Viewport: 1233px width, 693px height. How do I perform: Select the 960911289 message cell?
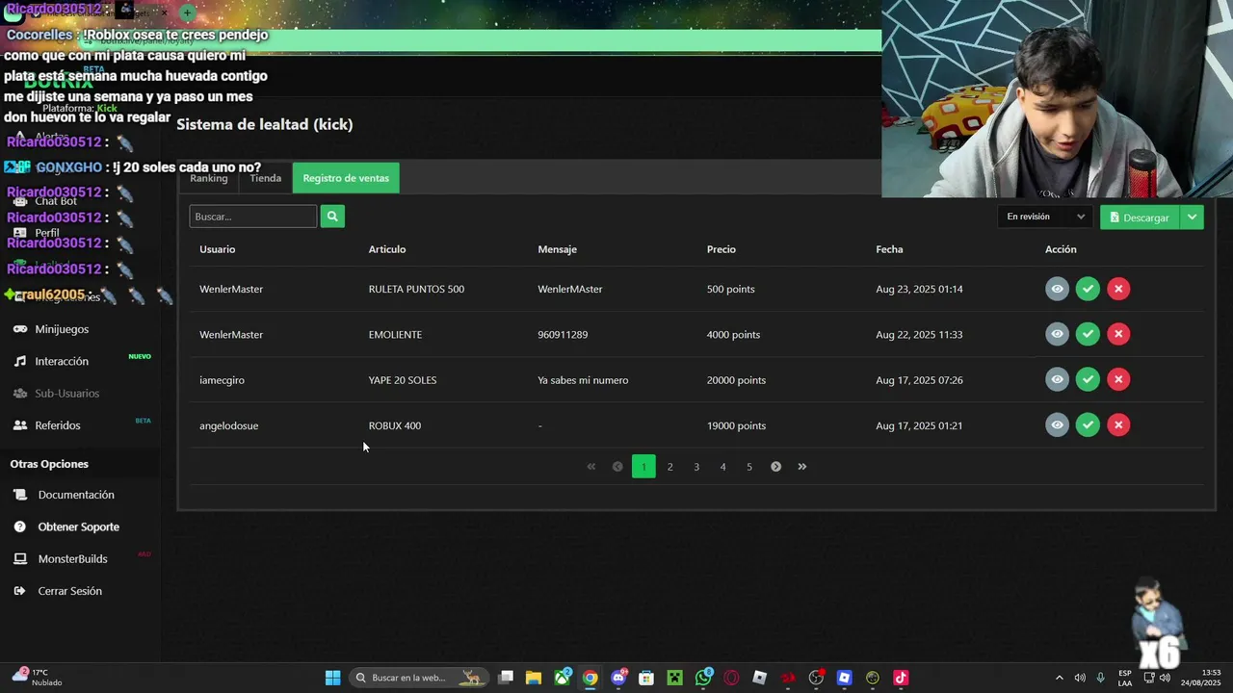pyautogui.click(x=563, y=335)
